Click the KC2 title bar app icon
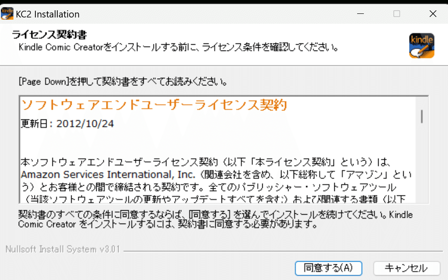The width and height of the screenshot is (448, 280). tap(7, 14)
